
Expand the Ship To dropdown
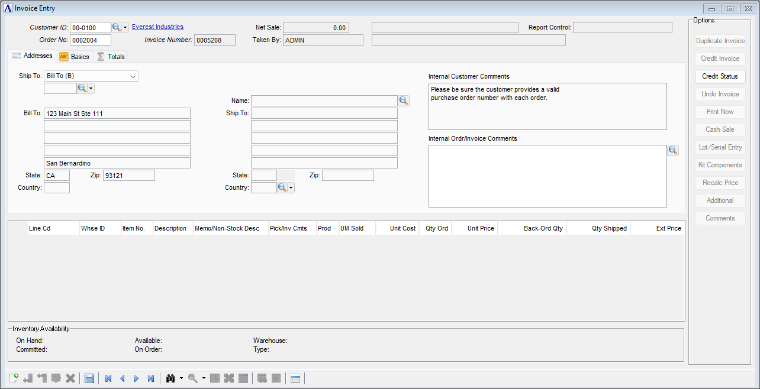pos(133,76)
